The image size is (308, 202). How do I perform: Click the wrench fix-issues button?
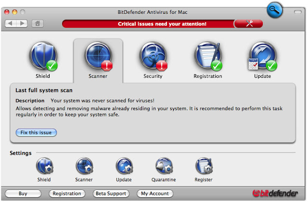(x=249, y=24)
